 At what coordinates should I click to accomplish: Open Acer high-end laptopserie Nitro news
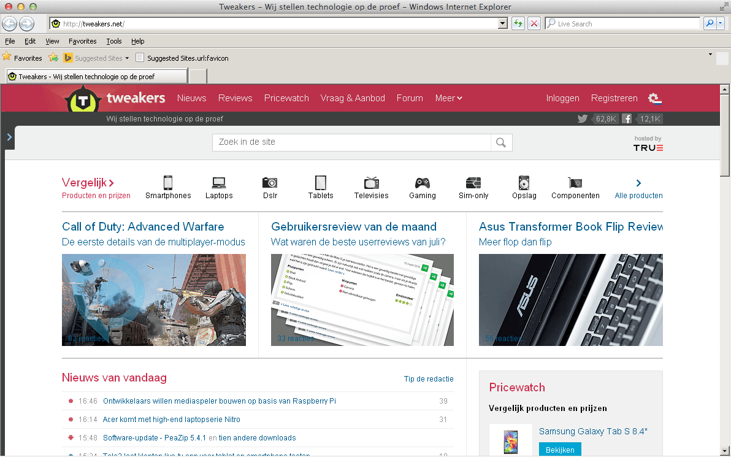coord(172,419)
